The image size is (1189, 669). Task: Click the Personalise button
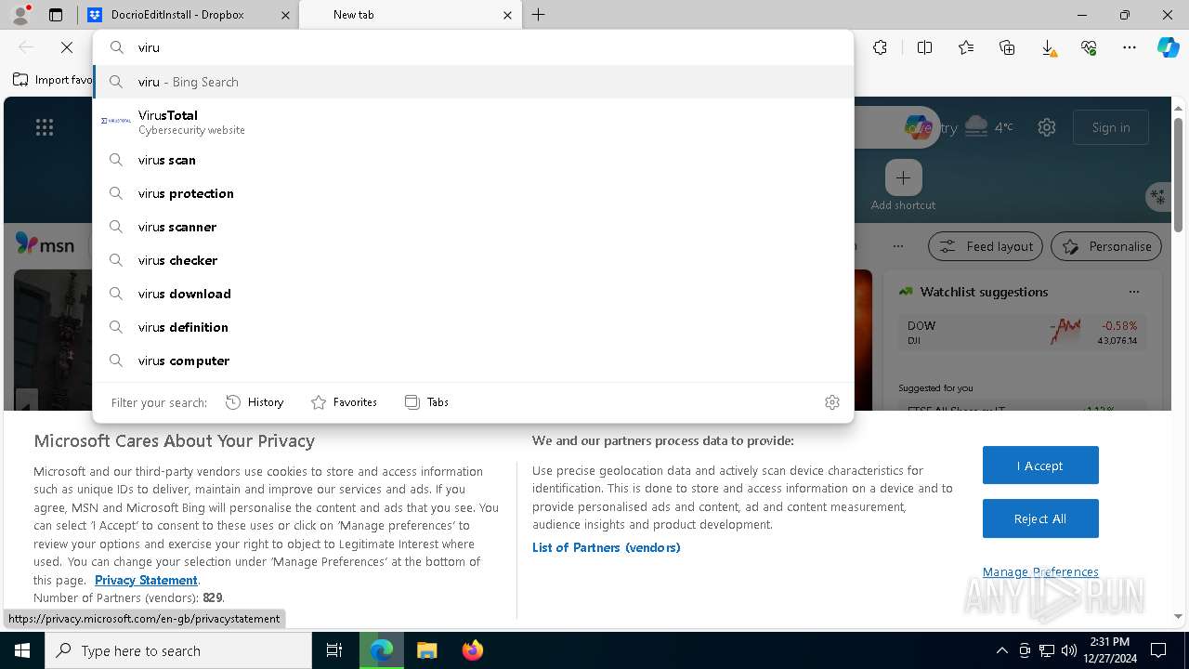click(1106, 246)
